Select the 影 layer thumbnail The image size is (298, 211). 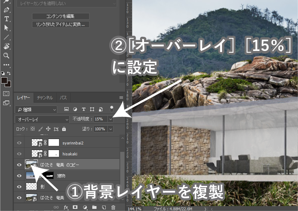[x=31, y=187]
